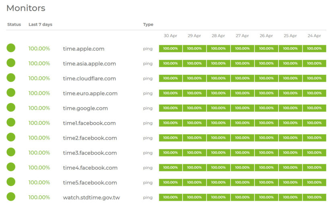Screen dimensions: 332x205
Task: Click the ping type label for time.asia.apple.com
Action: pyautogui.click(x=148, y=64)
